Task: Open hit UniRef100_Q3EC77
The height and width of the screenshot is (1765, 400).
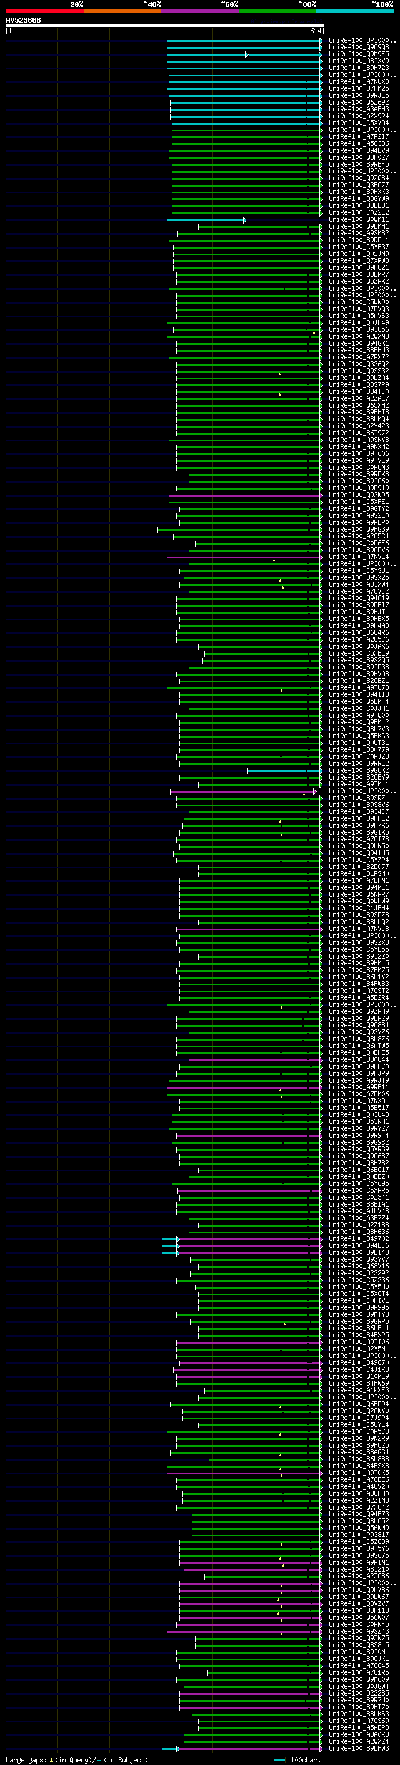Action: coord(359,185)
